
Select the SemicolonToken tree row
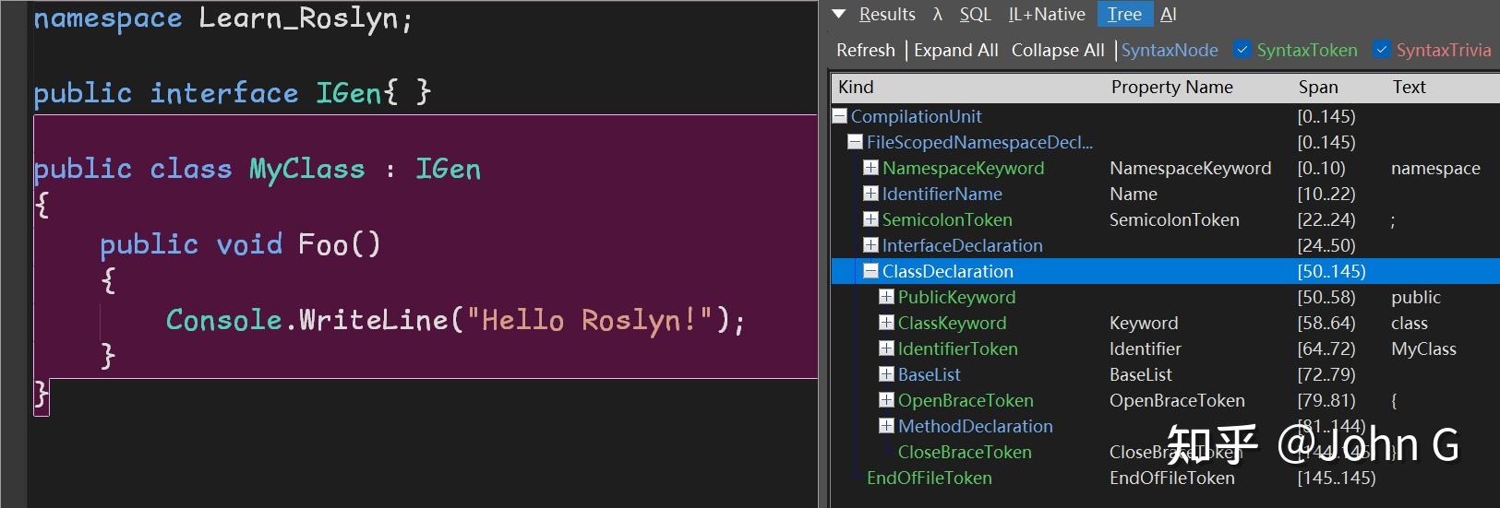1165,219
